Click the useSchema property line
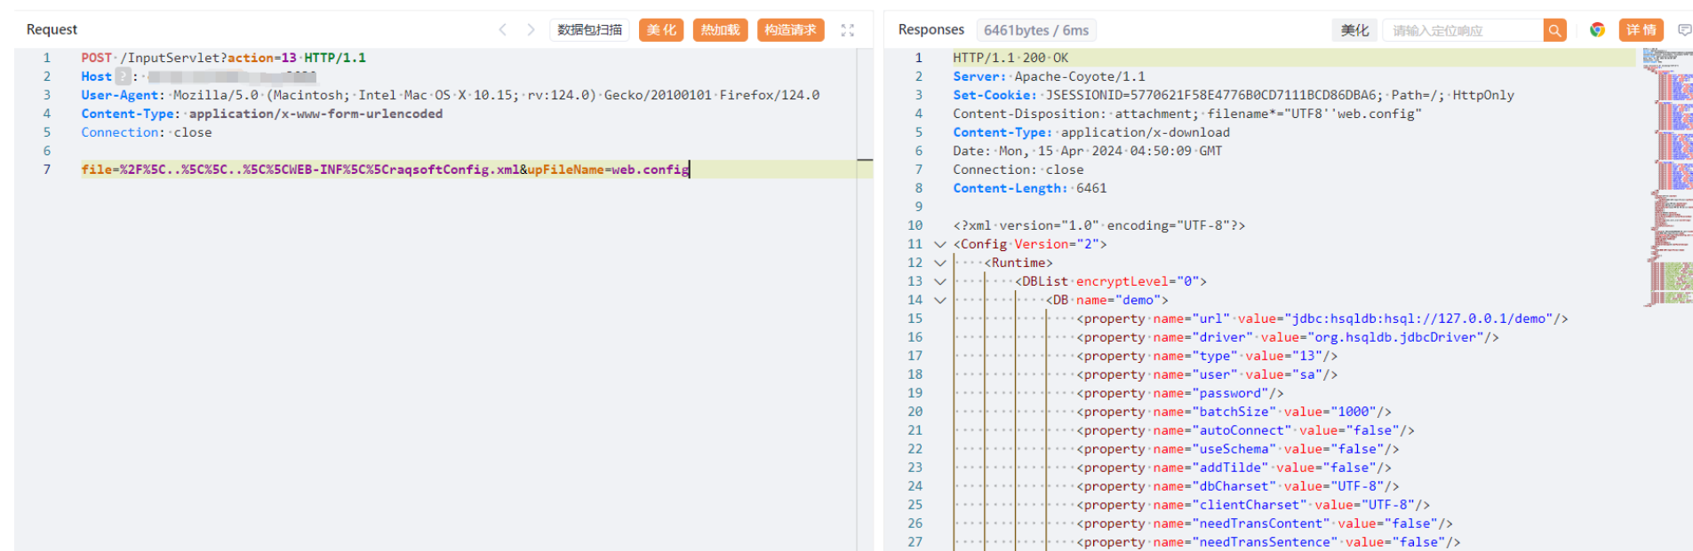This screenshot has width=1693, height=551. click(x=1238, y=449)
